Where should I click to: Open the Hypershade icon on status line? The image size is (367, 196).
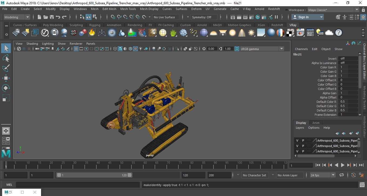click(x=258, y=17)
